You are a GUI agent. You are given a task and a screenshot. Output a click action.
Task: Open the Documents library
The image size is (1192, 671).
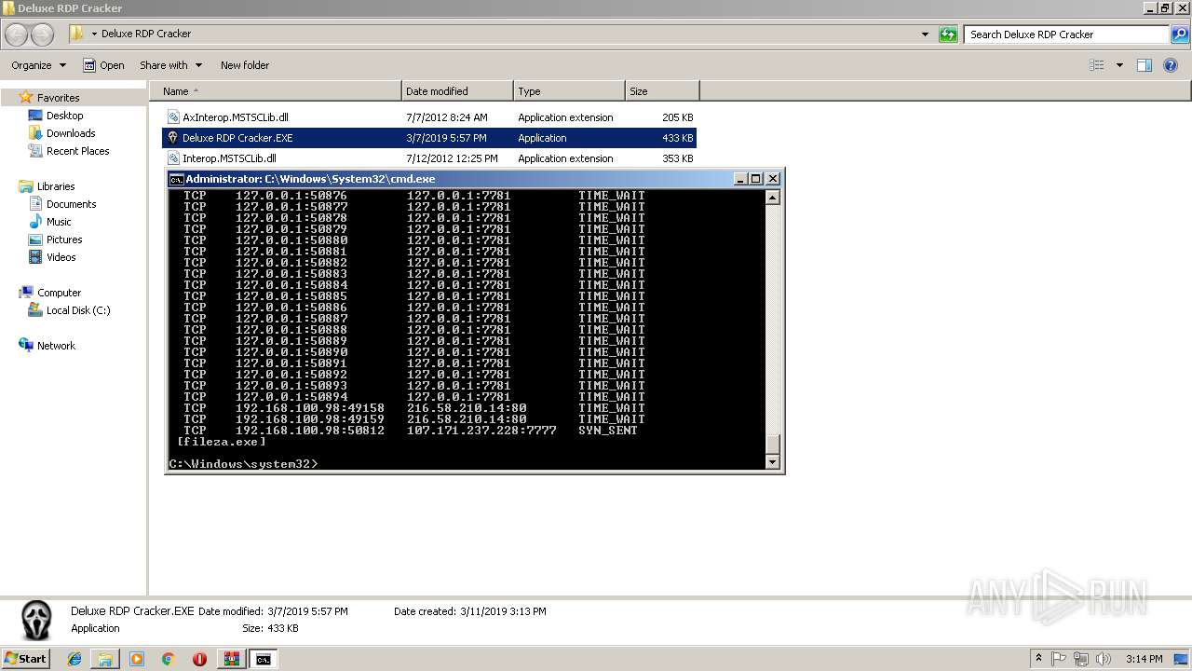pyautogui.click(x=71, y=204)
